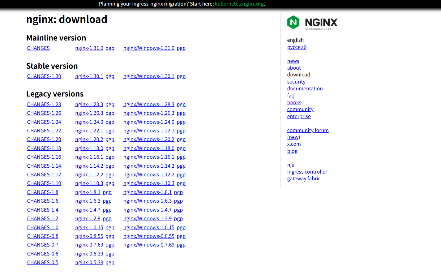Download nginx-1.28.3 legacy source
Image resolution: width=441 pixels, height=275 pixels.
[89, 104]
